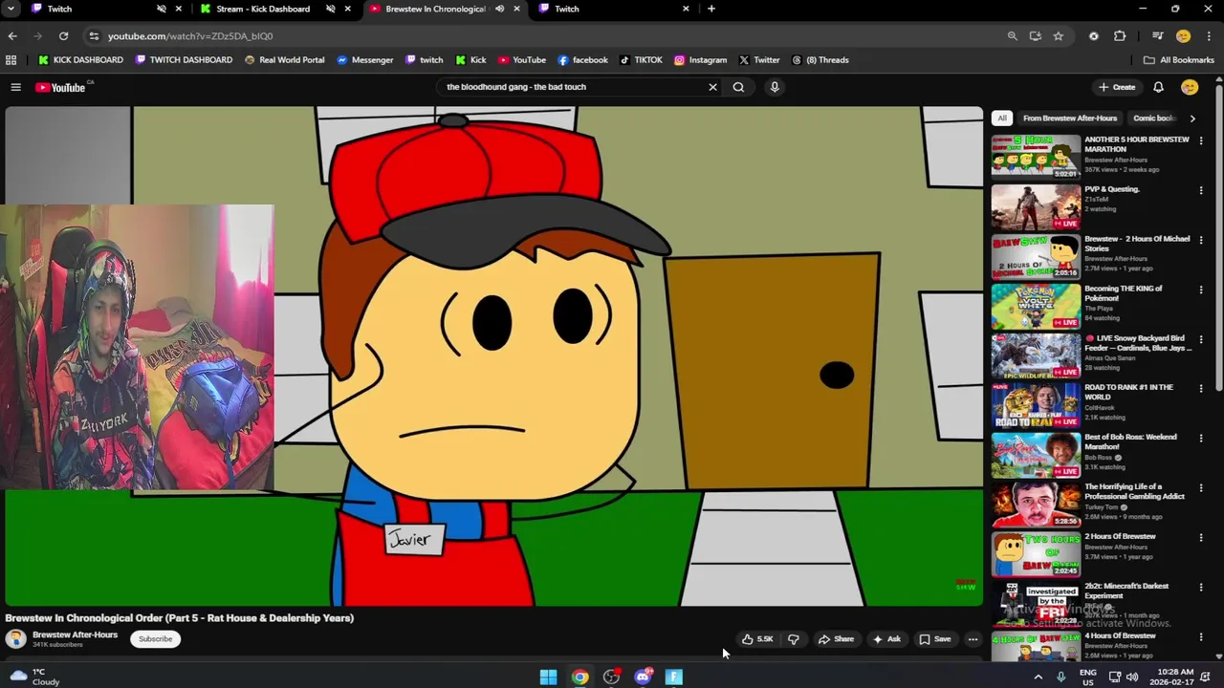Open a new browser tab
Image resolution: width=1224 pixels, height=688 pixels.
pyautogui.click(x=710, y=9)
